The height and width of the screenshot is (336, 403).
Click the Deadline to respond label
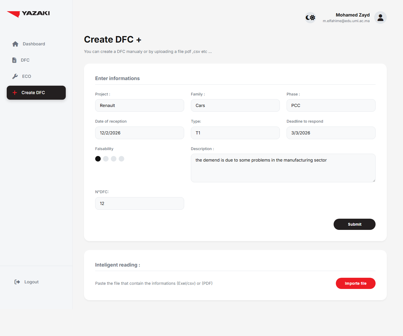point(305,121)
